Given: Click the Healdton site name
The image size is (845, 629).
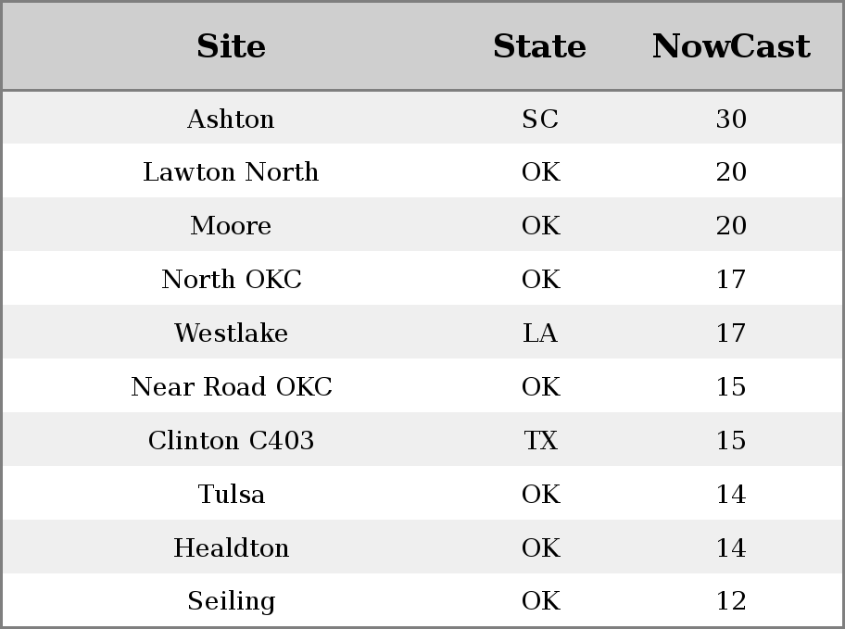Looking at the screenshot, I should pyautogui.click(x=231, y=547).
